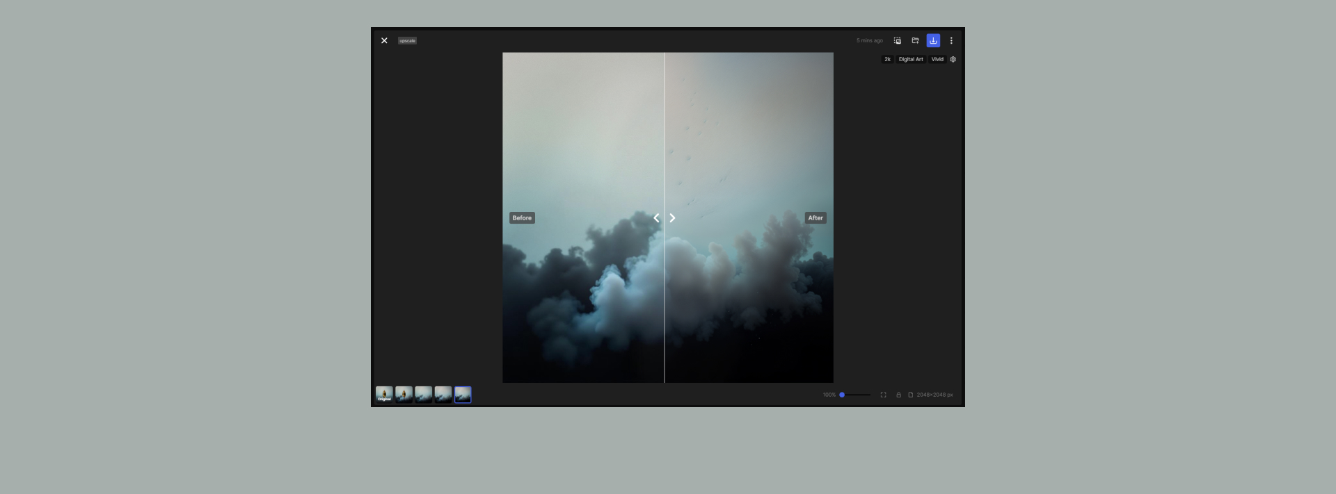The height and width of the screenshot is (494, 1336).
Task: Click the blue download button
Action: (933, 40)
